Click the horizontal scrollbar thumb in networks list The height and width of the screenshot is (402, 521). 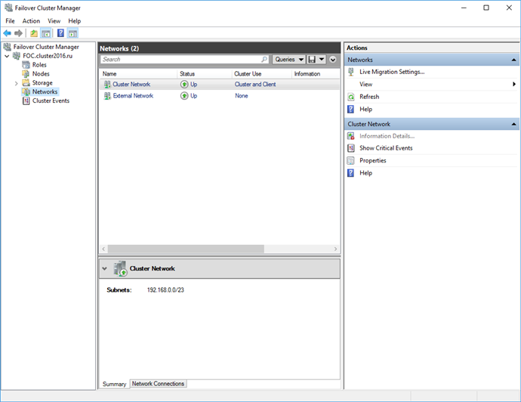coord(186,249)
